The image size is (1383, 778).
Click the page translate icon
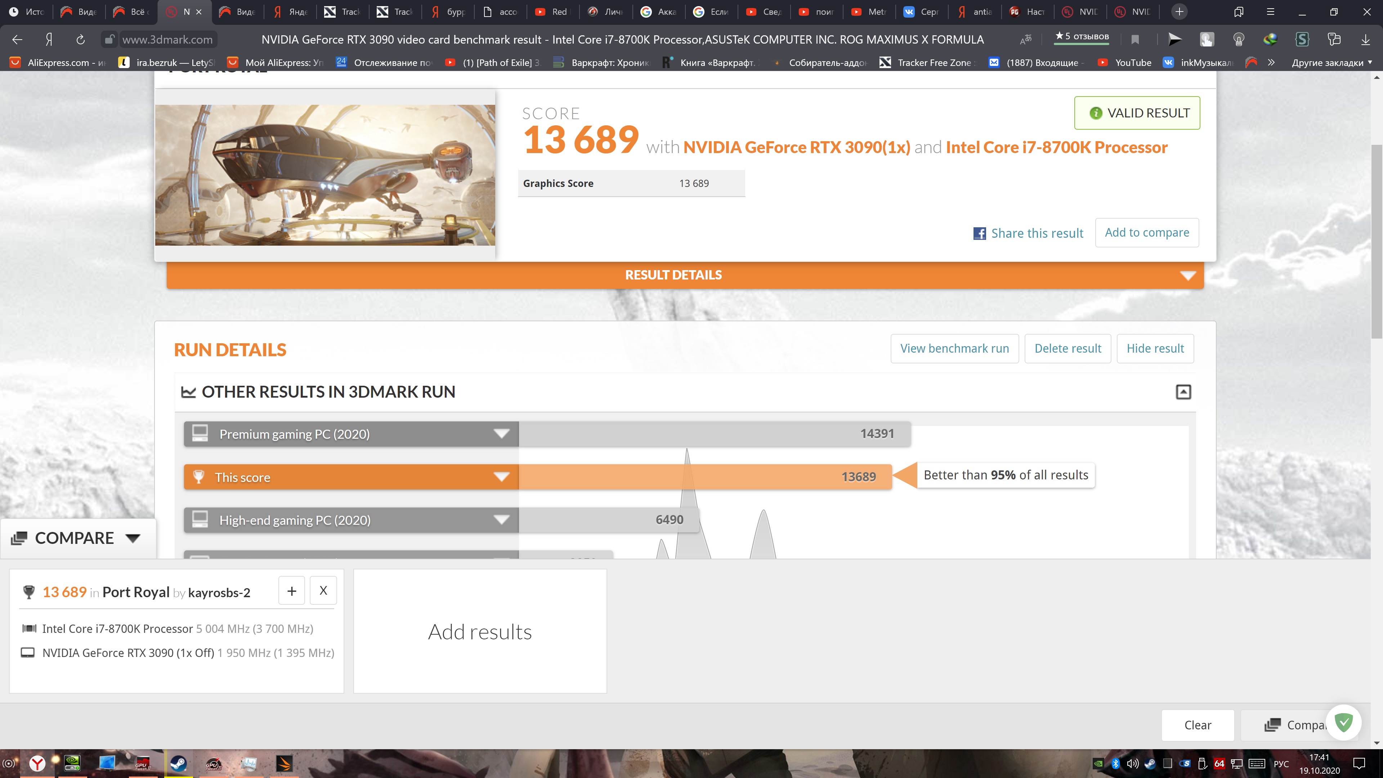(x=1025, y=39)
